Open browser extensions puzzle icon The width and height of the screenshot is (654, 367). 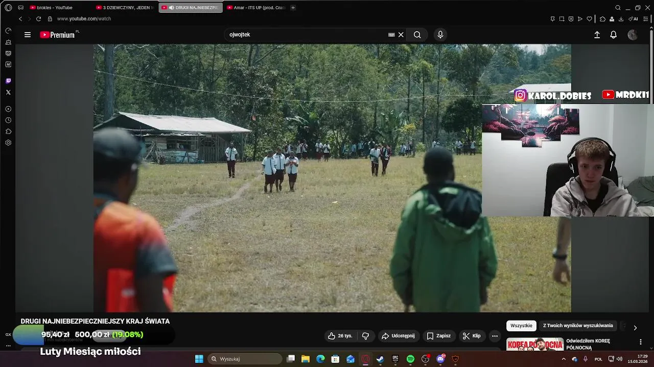[602, 19]
